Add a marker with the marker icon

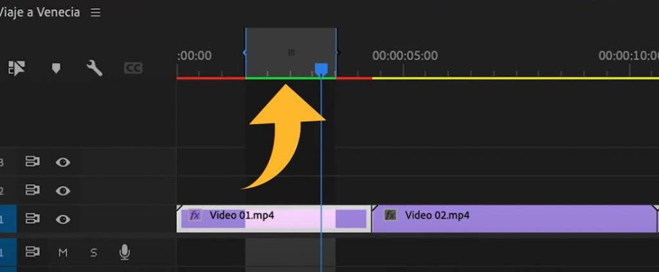pyautogui.click(x=56, y=68)
